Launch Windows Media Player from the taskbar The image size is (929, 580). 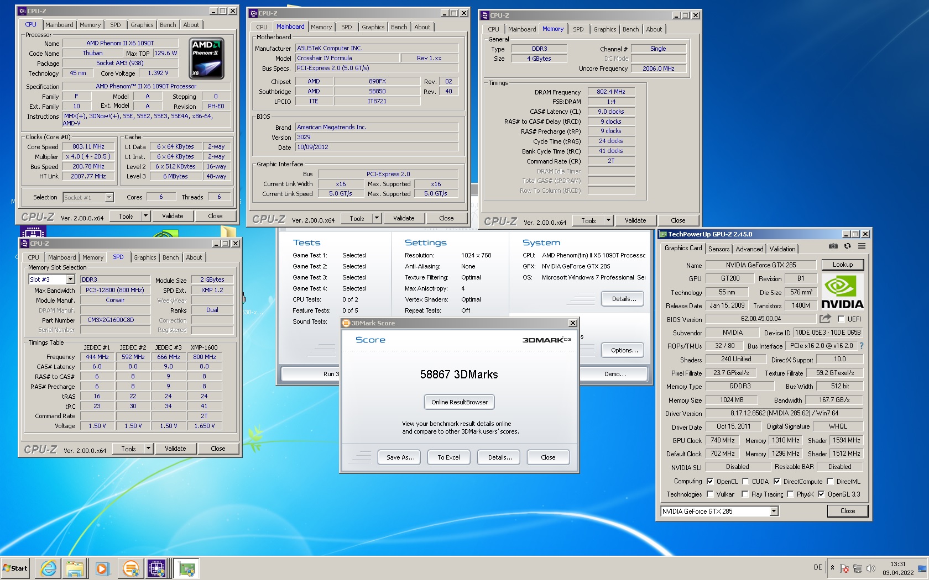click(x=102, y=568)
